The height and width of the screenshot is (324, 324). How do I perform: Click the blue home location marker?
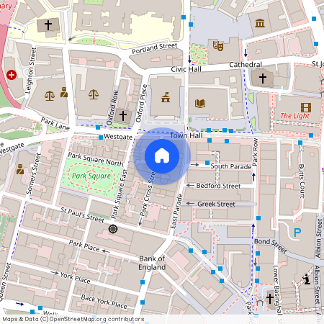tap(162, 156)
